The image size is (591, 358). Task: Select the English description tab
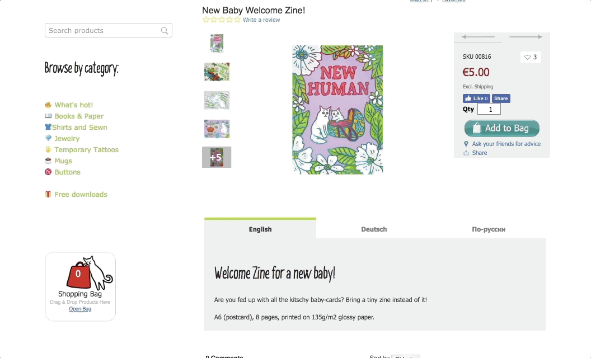(260, 228)
